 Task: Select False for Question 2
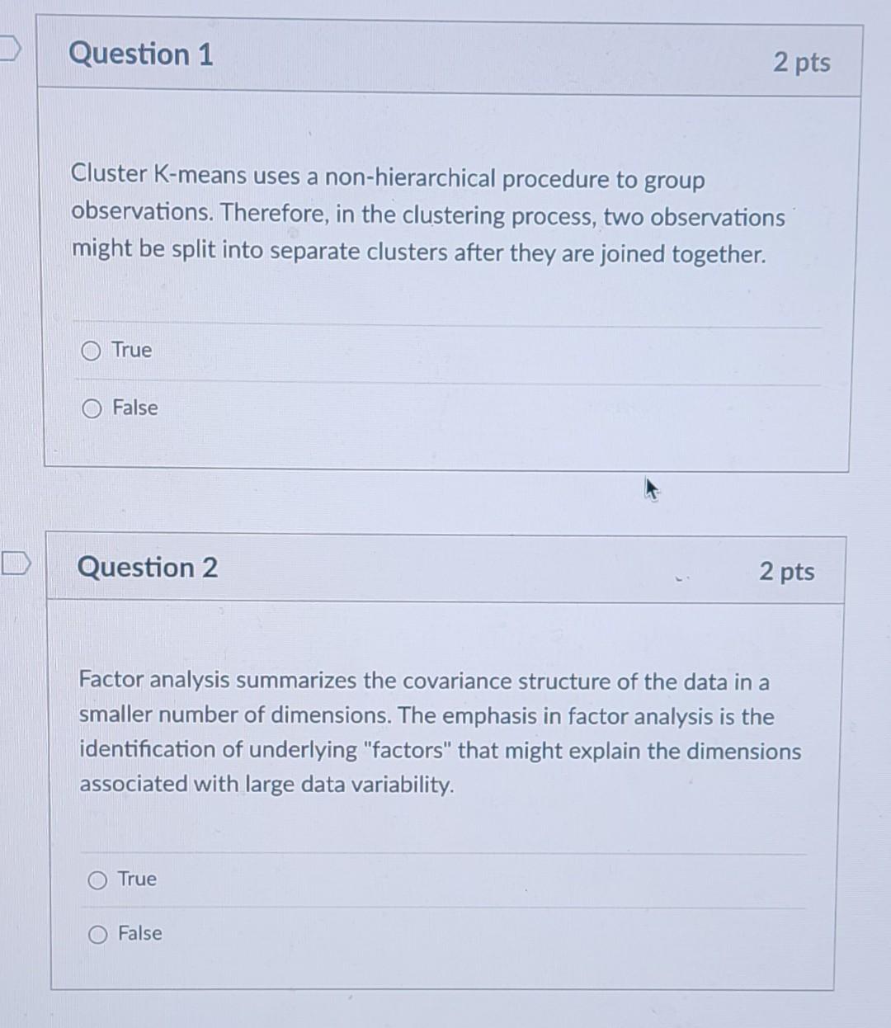point(97,934)
